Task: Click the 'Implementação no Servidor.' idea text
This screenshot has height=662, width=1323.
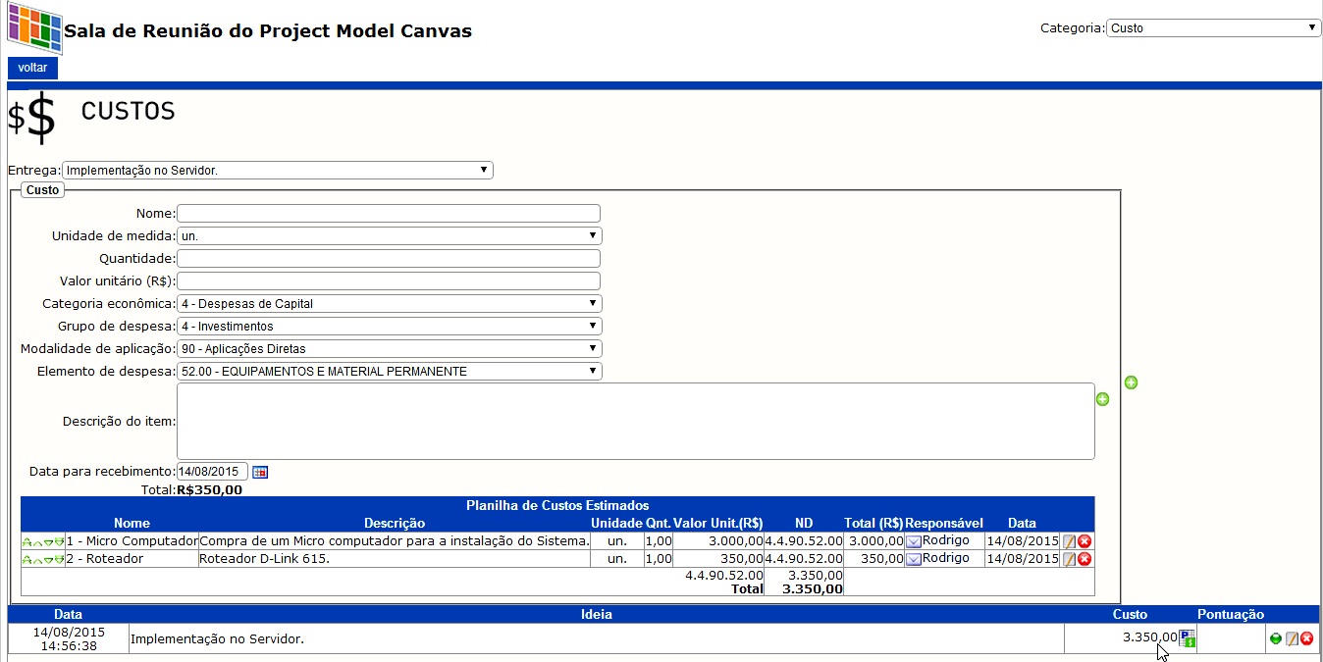Action: click(218, 639)
